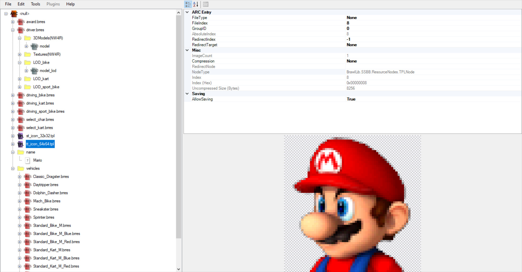The image size is (522, 272).
Task: Click the MDL0 icon next to model_lod
Action: (x=34, y=71)
